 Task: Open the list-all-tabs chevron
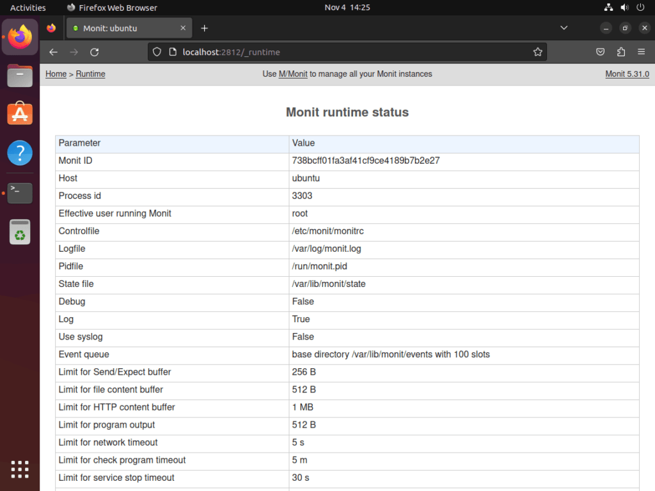pyautogui.click(x=564, y=27)
